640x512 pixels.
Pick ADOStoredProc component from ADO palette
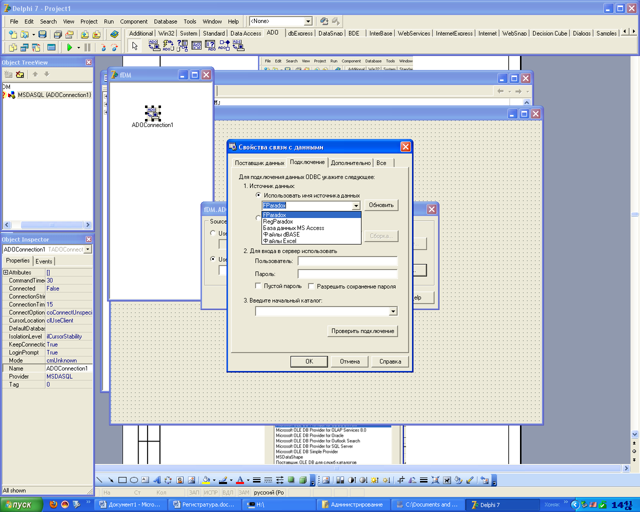(224, 45)
